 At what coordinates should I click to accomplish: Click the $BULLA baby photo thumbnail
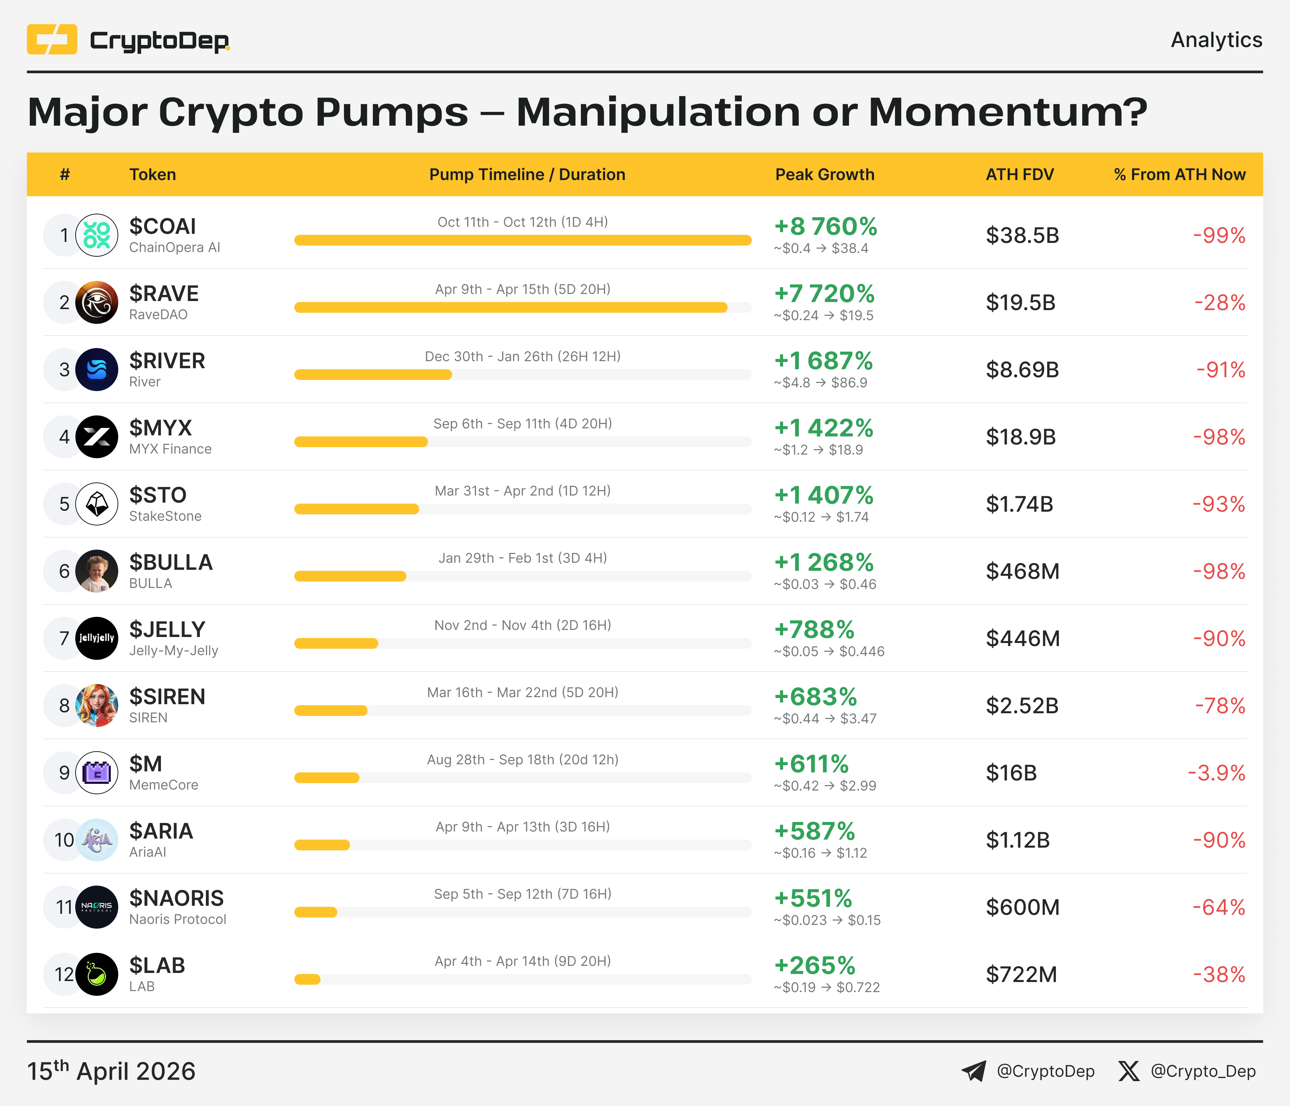[x=96, y=571]
